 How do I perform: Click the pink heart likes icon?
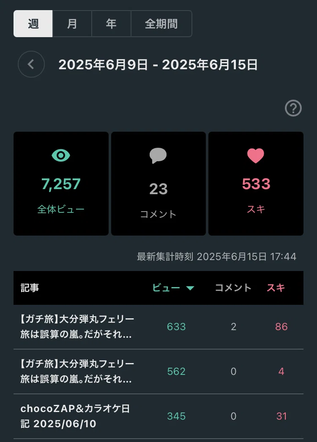pyautogui.click(x=256, y=156)
